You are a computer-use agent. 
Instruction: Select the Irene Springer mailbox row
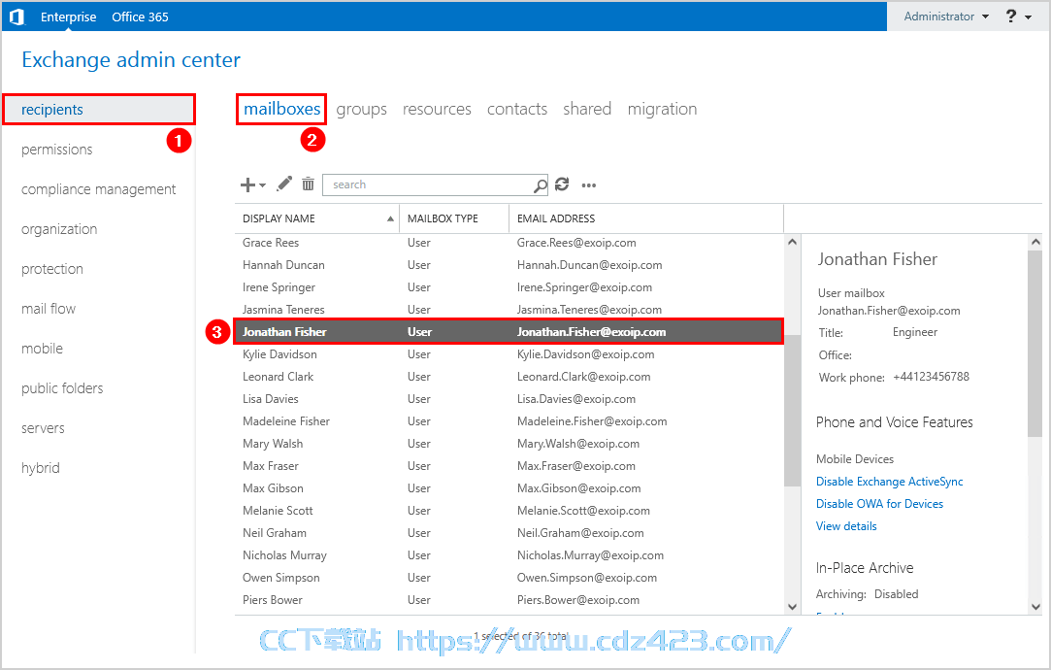coord(509,287)
